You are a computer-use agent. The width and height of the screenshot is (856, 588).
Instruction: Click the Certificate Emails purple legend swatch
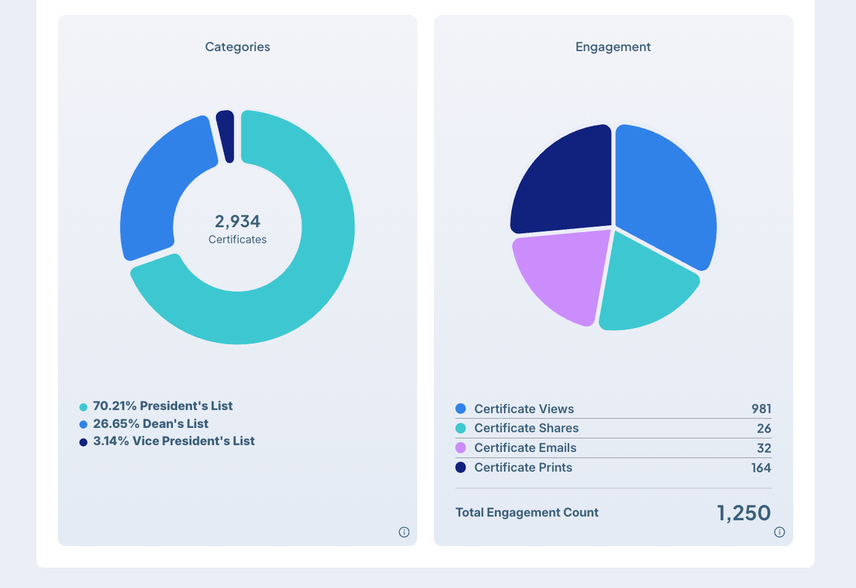[x=460, y=448]
